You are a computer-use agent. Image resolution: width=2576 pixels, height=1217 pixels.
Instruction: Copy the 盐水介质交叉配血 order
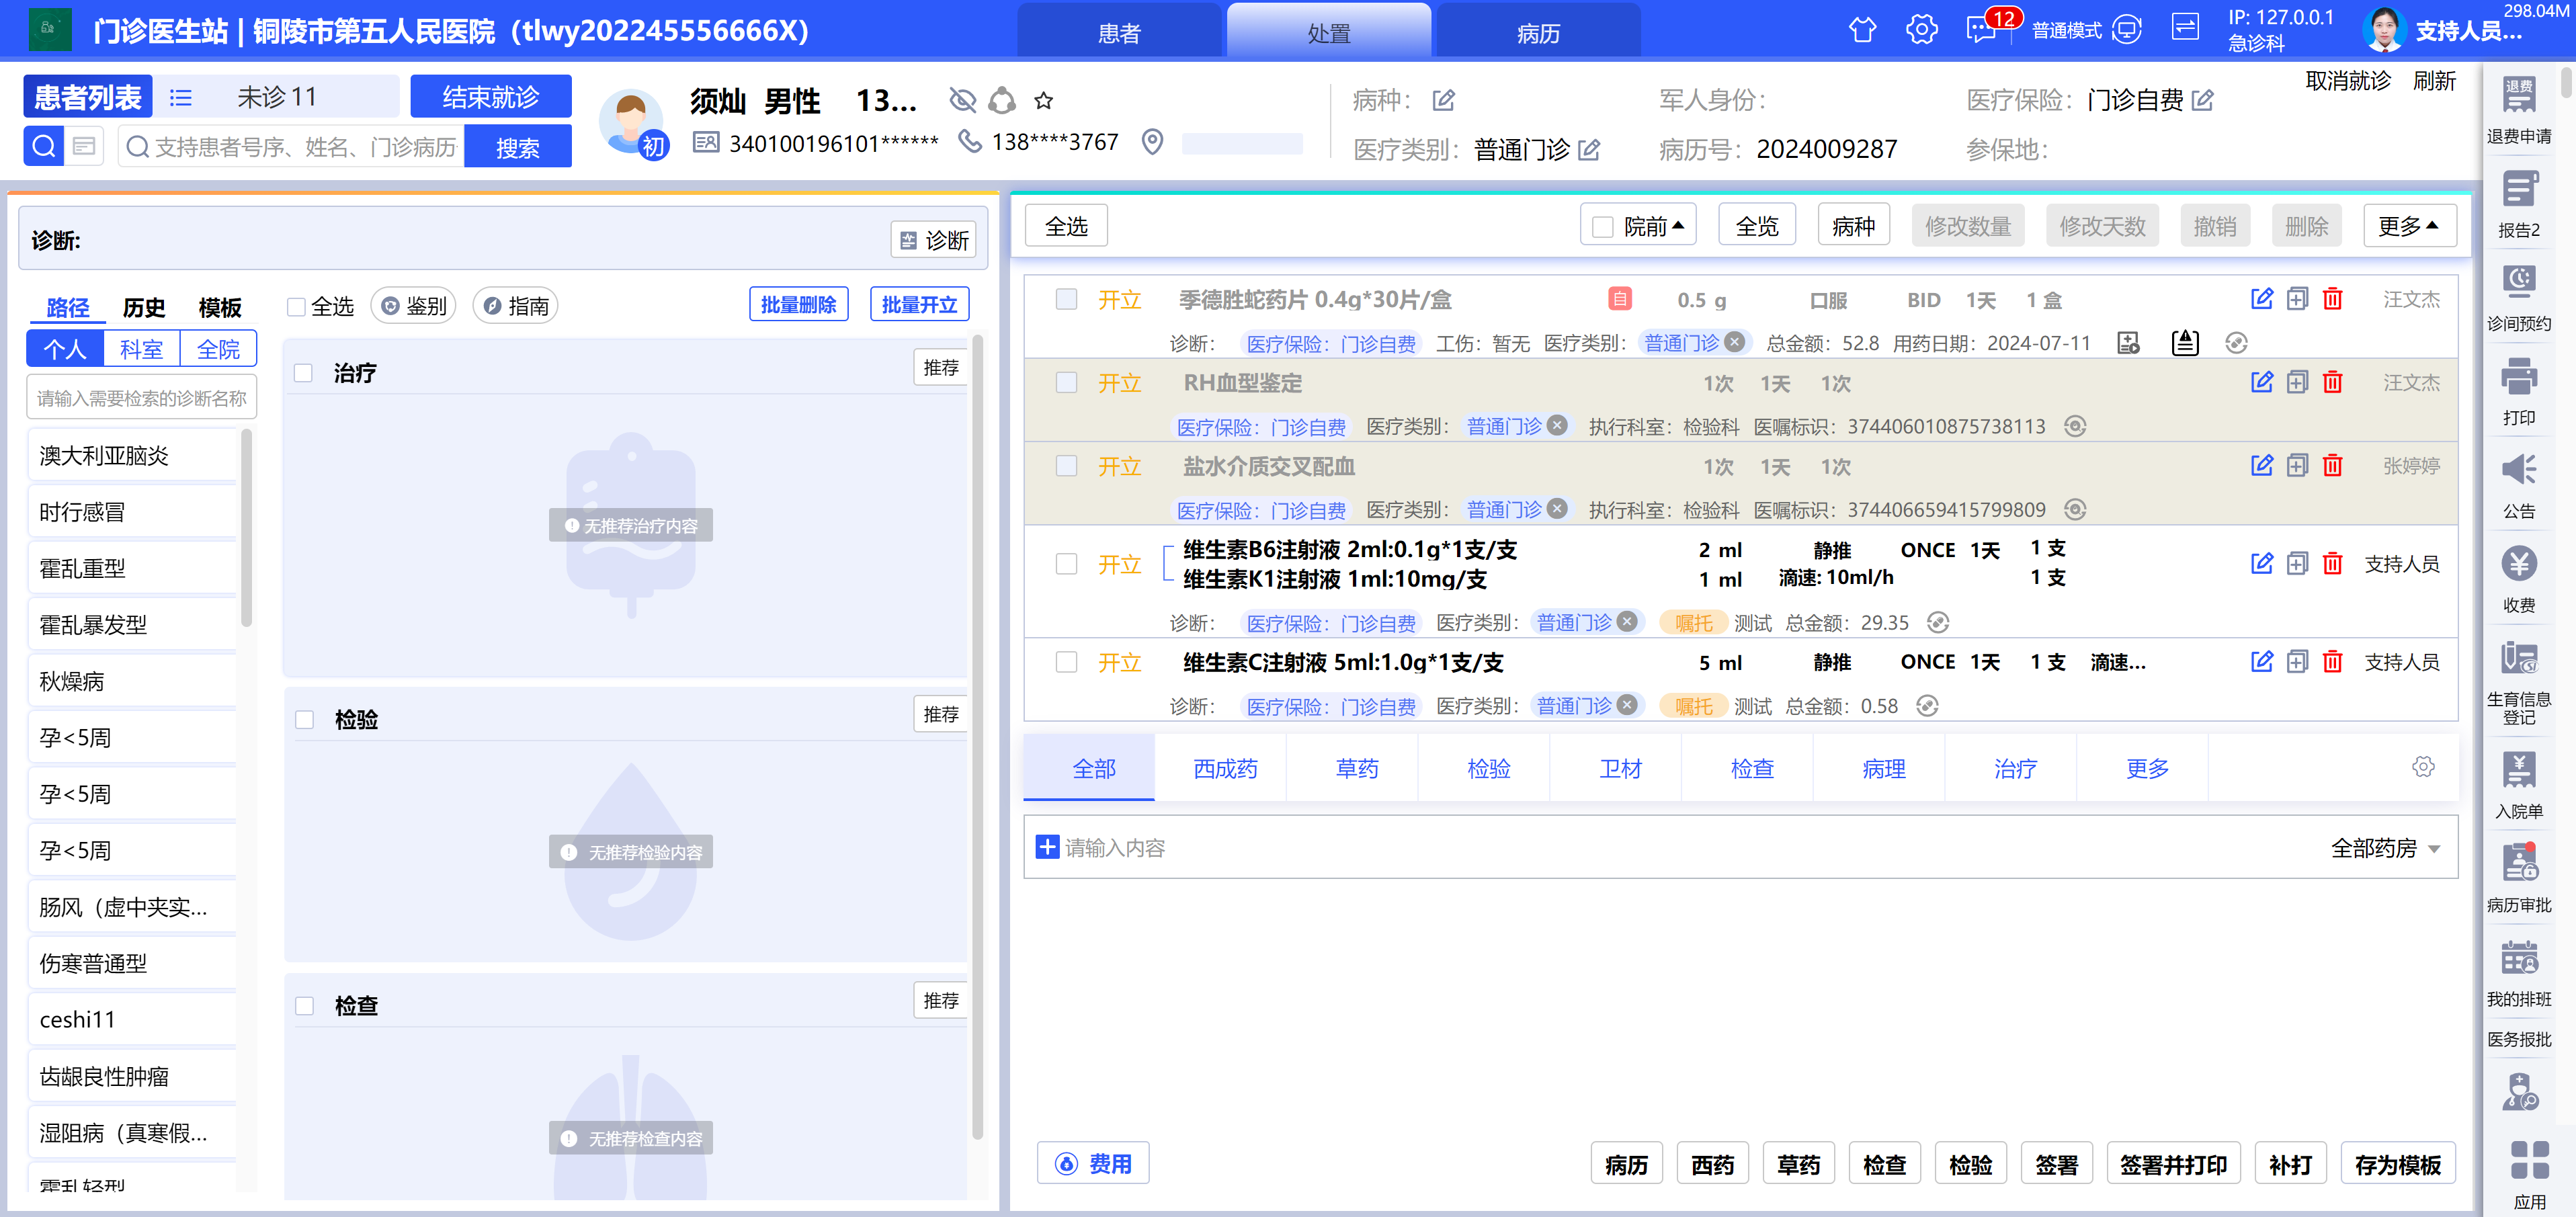pyautogui.click(x=2297, y=466)
